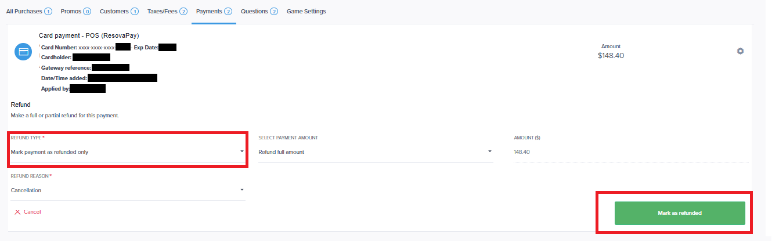Click the Payments tab
Viewport: 772px width, 241px height.
[214, 12]
